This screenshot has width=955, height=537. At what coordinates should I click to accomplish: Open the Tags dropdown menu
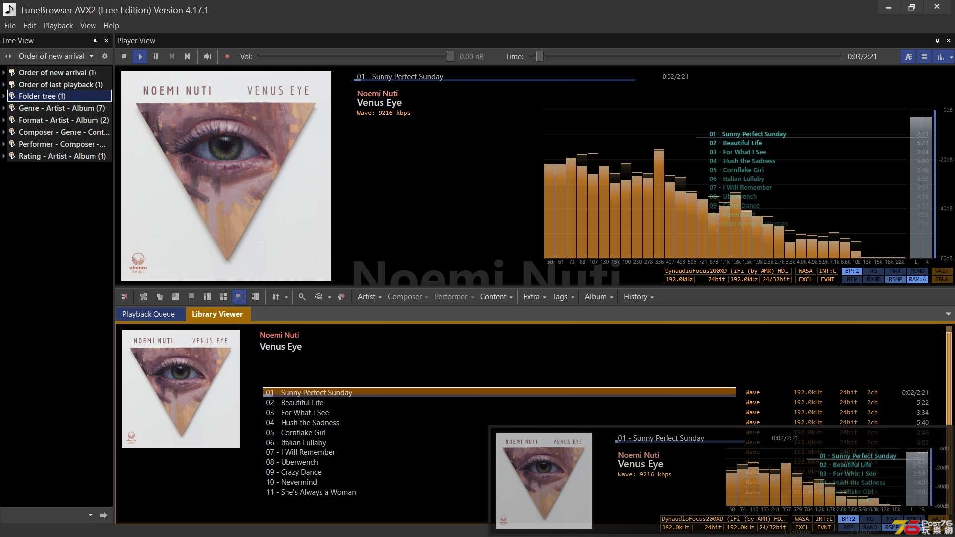coord(563,297)
